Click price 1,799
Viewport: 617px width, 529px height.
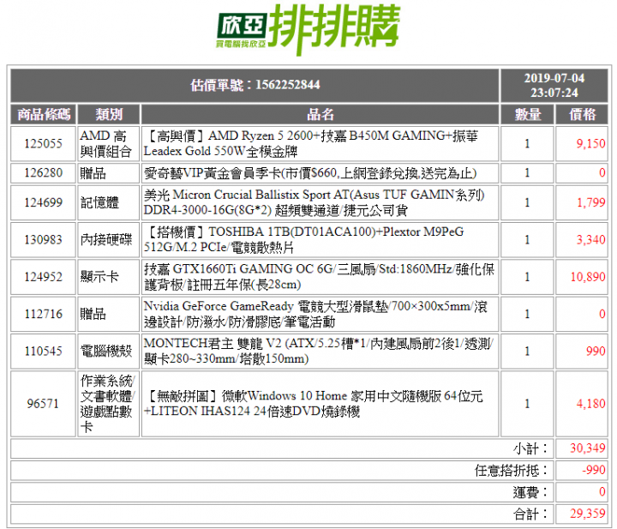pos(590,202)
